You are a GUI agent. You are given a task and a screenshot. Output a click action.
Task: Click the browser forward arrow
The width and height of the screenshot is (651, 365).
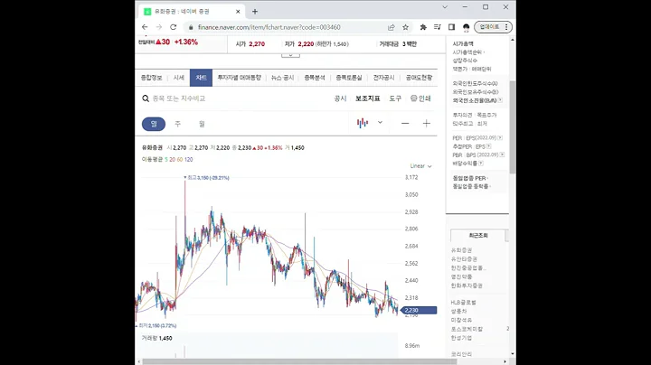pyautogui.click(x=159, y=27)
